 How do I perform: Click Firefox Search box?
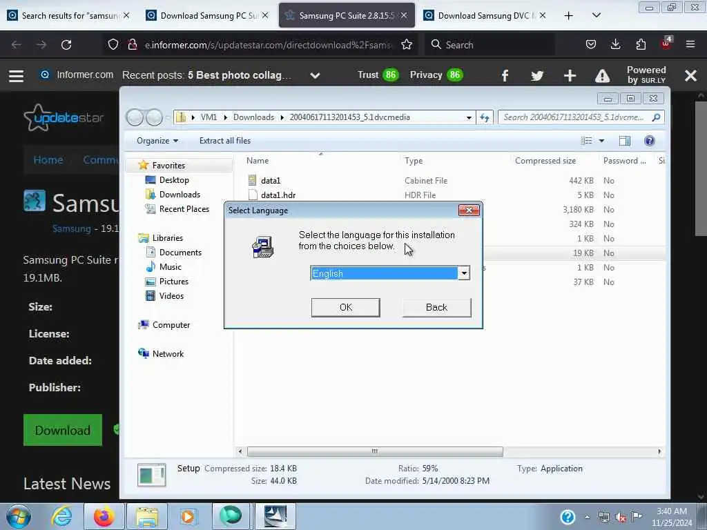(490, 45)
